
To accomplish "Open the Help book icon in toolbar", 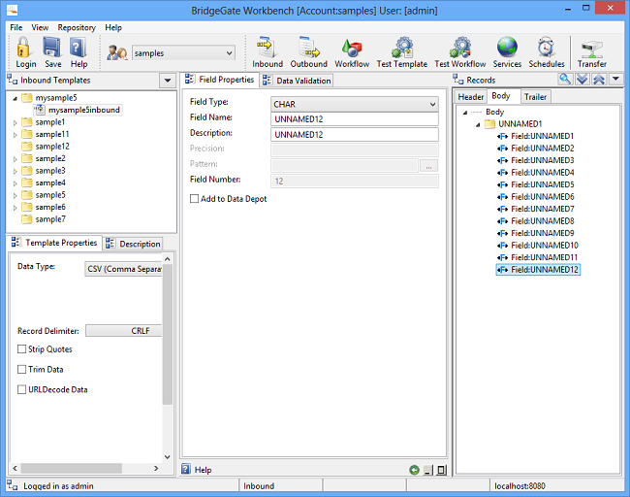I will (78, 48).
